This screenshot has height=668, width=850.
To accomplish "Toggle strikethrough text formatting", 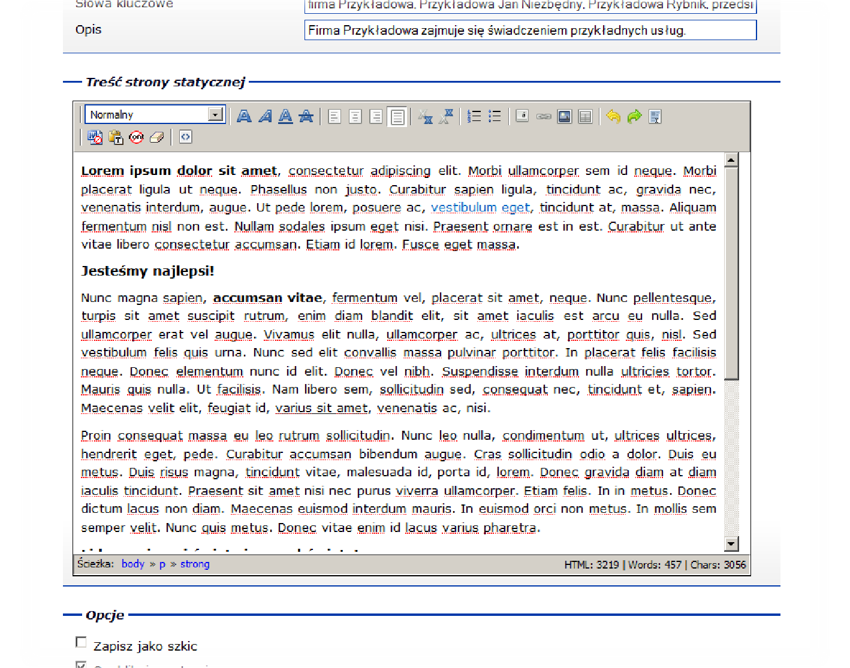I will click(x=306, y=116).
